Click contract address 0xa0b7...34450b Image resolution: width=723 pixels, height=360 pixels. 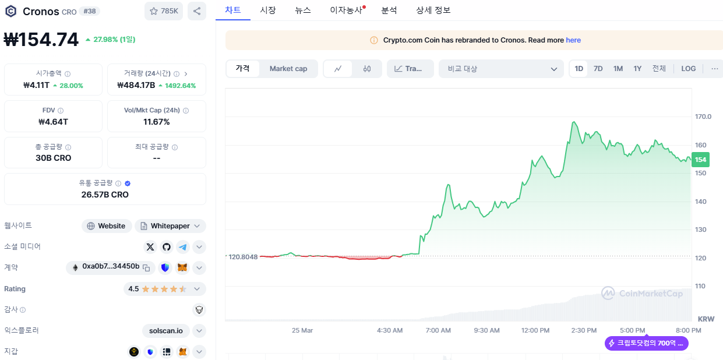point(111,267)
